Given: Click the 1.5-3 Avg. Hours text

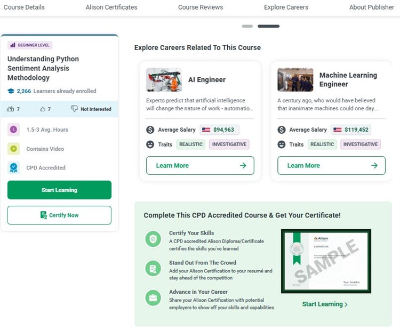Looking at the screenshot, I should coord(47,130).
